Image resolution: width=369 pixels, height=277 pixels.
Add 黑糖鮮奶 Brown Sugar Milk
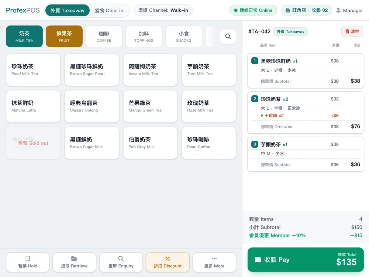92,143
